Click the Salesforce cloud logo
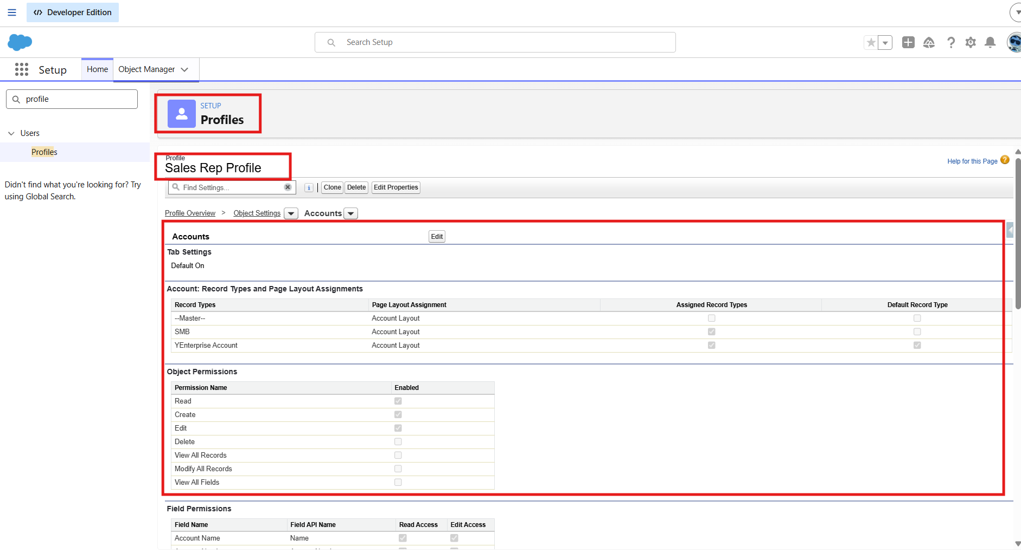1021x553 pixels. tap(20, 42)
